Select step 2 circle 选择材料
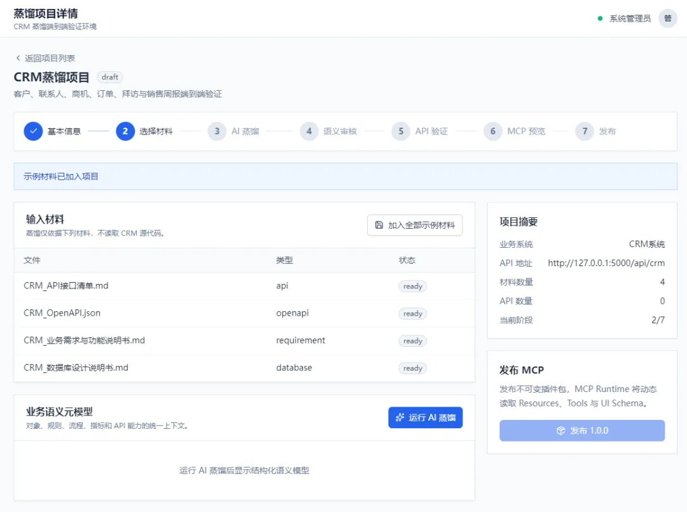The height and width of the screenshot is (512, 687). pyautogui.click(x=125, y=131)
